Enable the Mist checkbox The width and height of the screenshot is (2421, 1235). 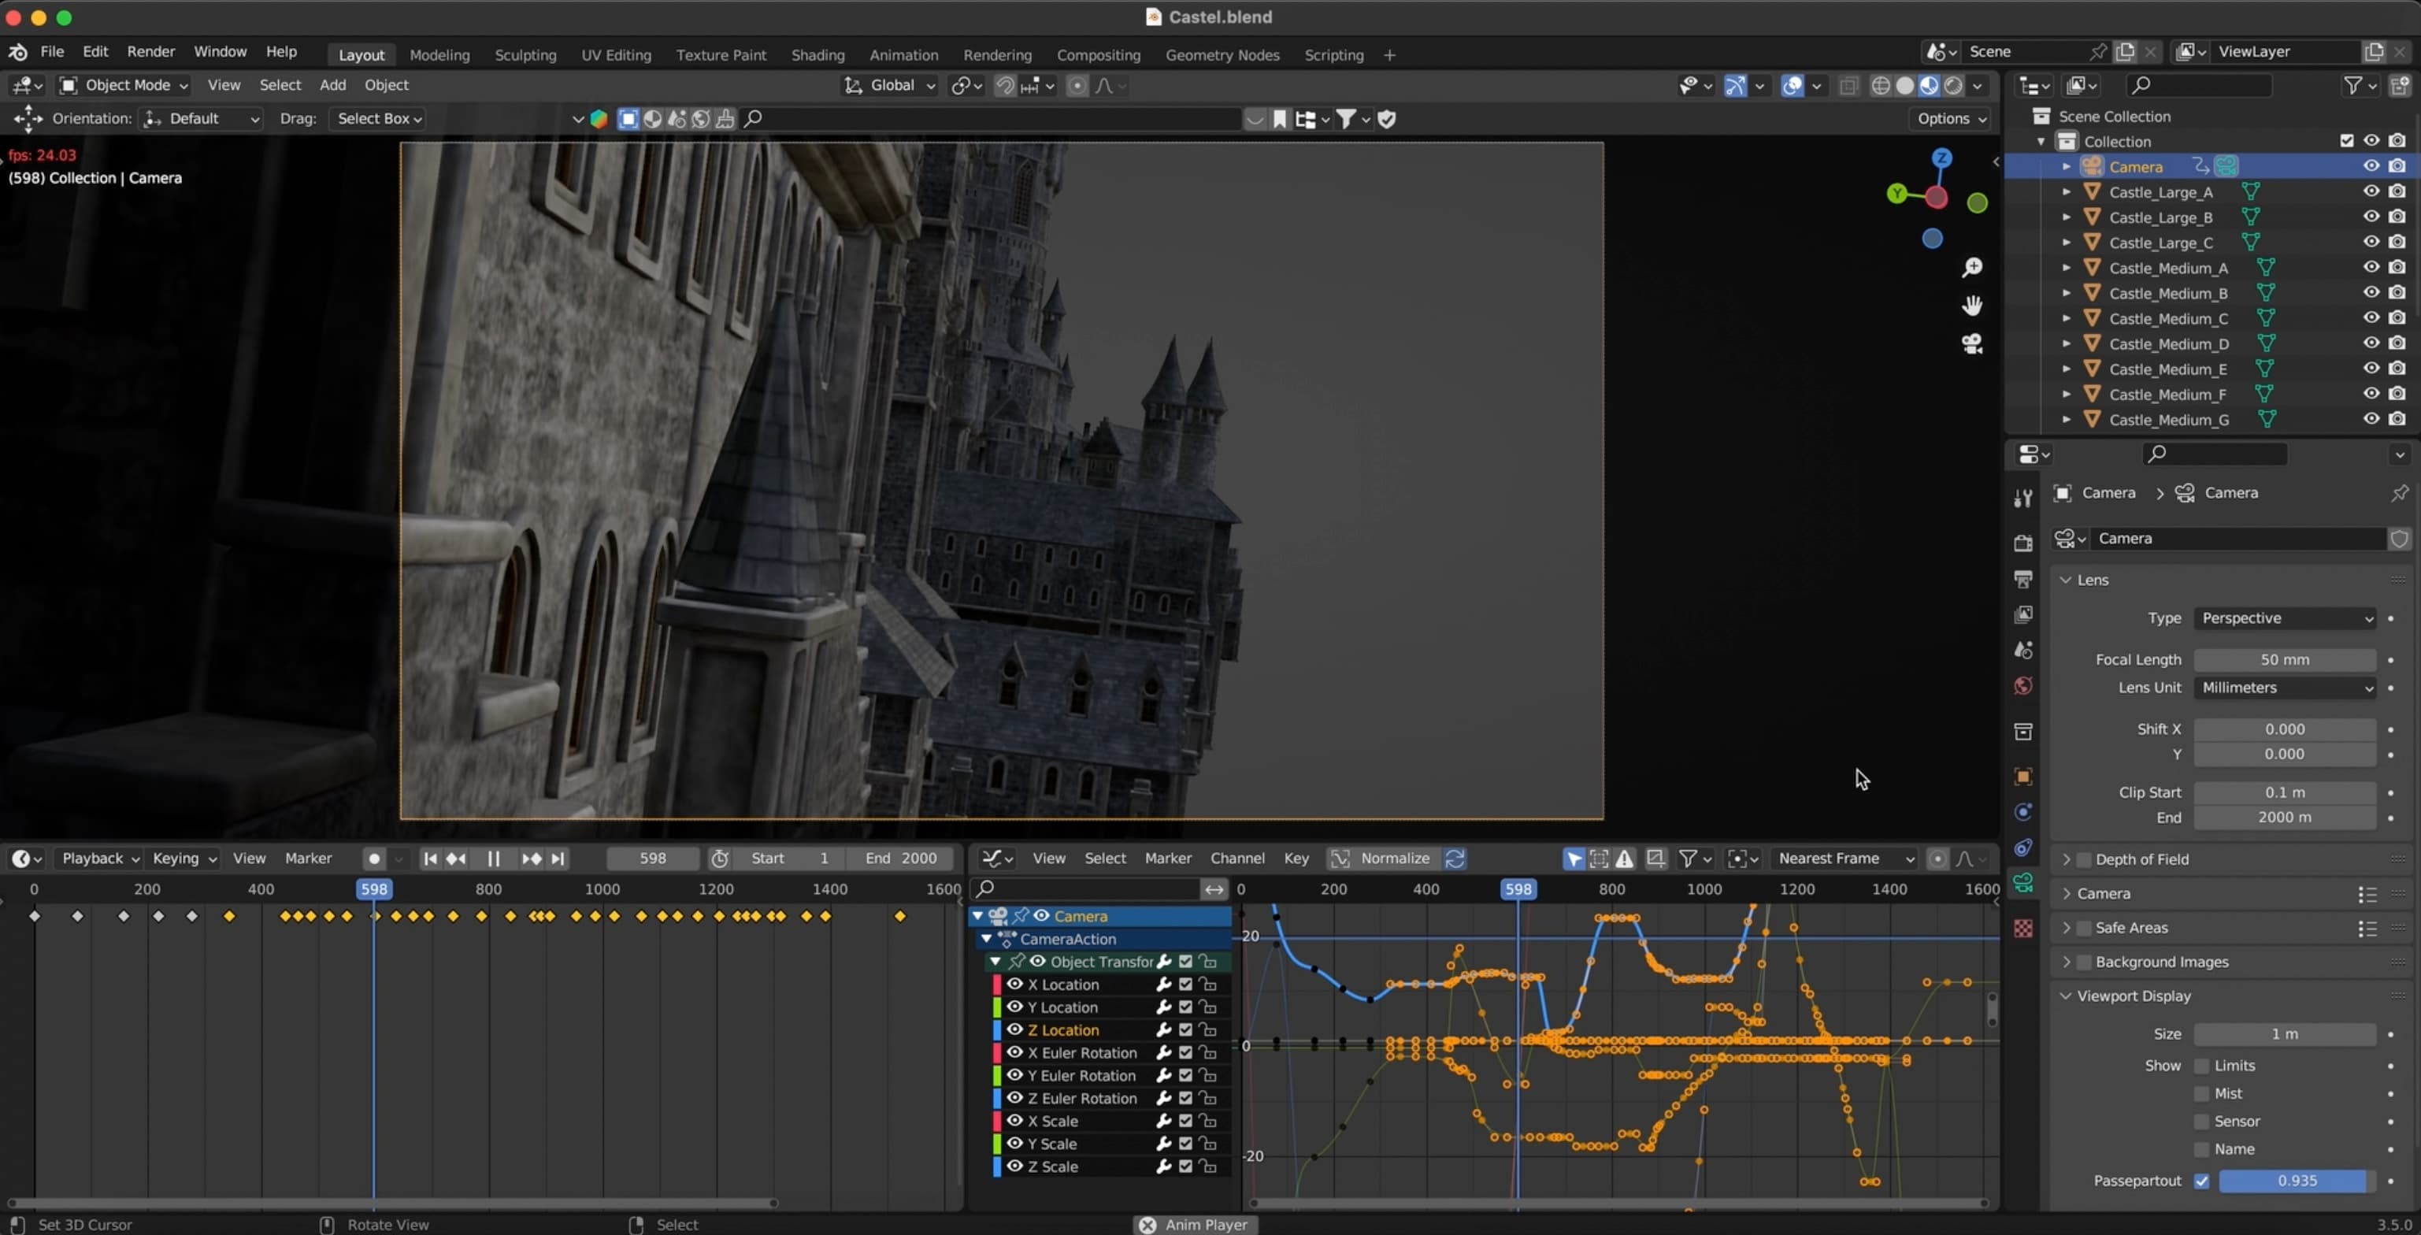click(x=2202, y=1093)
